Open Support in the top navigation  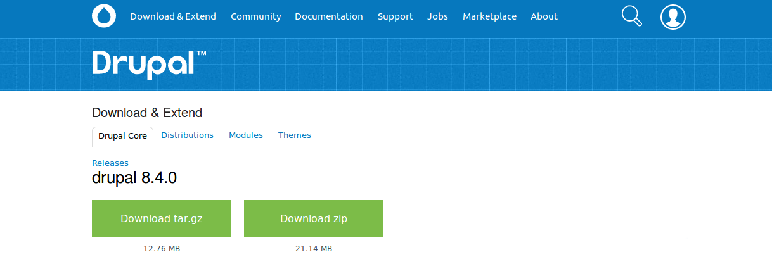coord(396,16)
